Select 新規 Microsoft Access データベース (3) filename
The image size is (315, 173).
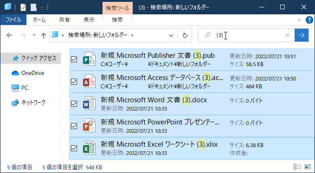pos(162,78)
